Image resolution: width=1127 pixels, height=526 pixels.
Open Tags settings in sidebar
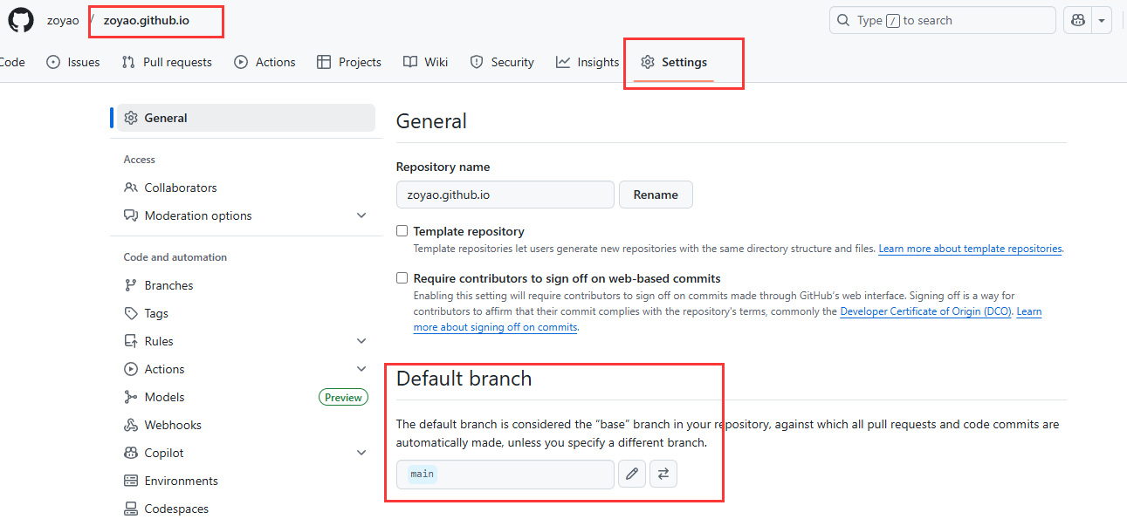tap(156, 313)
